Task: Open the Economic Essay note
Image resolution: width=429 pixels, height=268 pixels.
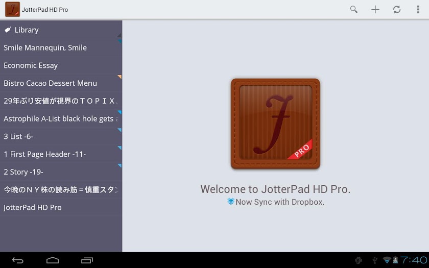Action: pyautogui.click(x=61, y=65)
